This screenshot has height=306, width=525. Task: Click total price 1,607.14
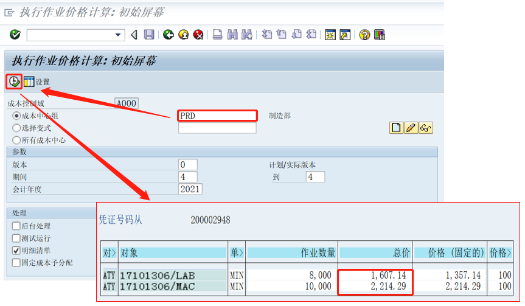tap(388, 275)
